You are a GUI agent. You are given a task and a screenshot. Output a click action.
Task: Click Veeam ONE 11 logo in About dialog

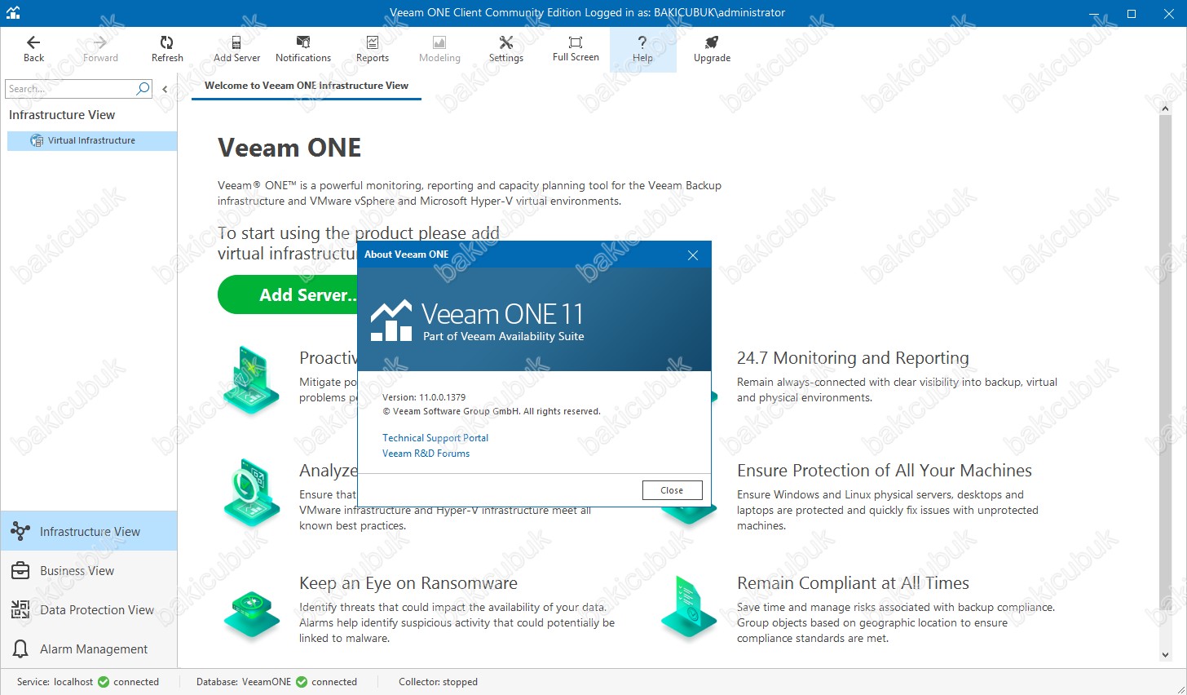tap(478, 321)
